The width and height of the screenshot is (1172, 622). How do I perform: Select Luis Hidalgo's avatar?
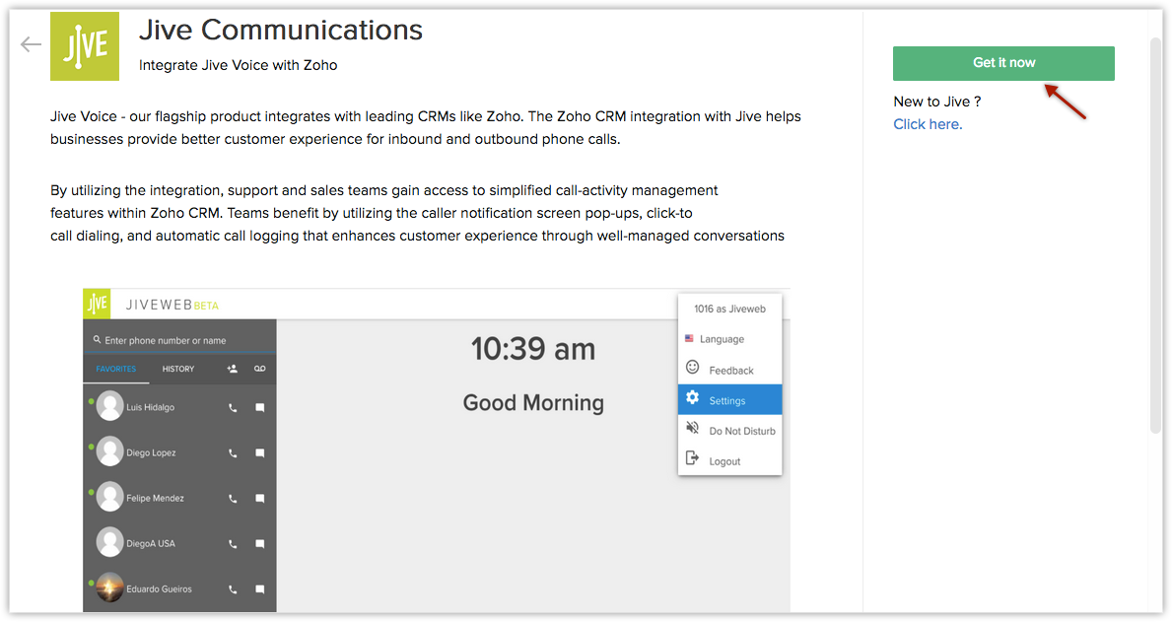pyautogui.click(x=109, y=406)
